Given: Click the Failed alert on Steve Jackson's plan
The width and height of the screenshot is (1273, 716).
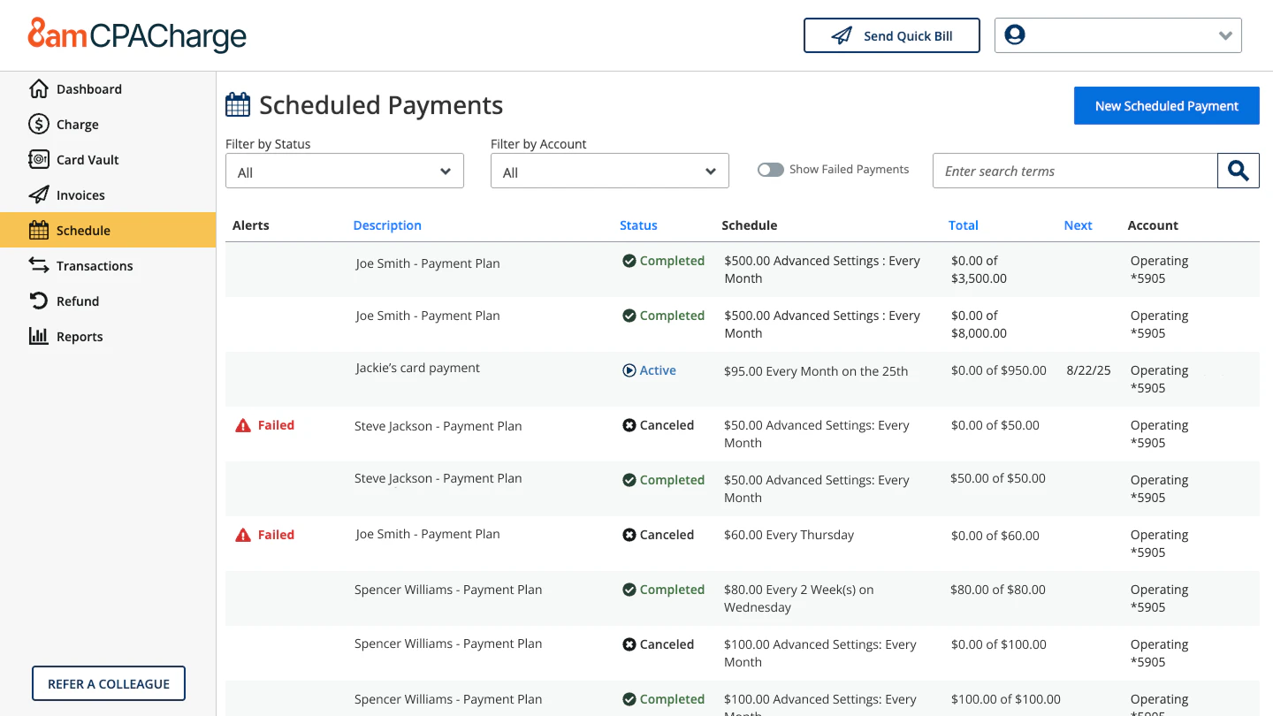Looking at the screenshot, I should 263,425.
